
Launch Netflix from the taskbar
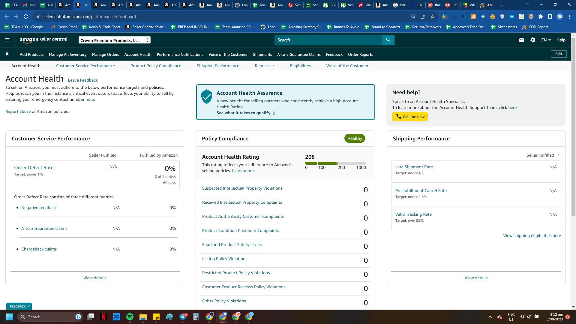coord(103,317)
